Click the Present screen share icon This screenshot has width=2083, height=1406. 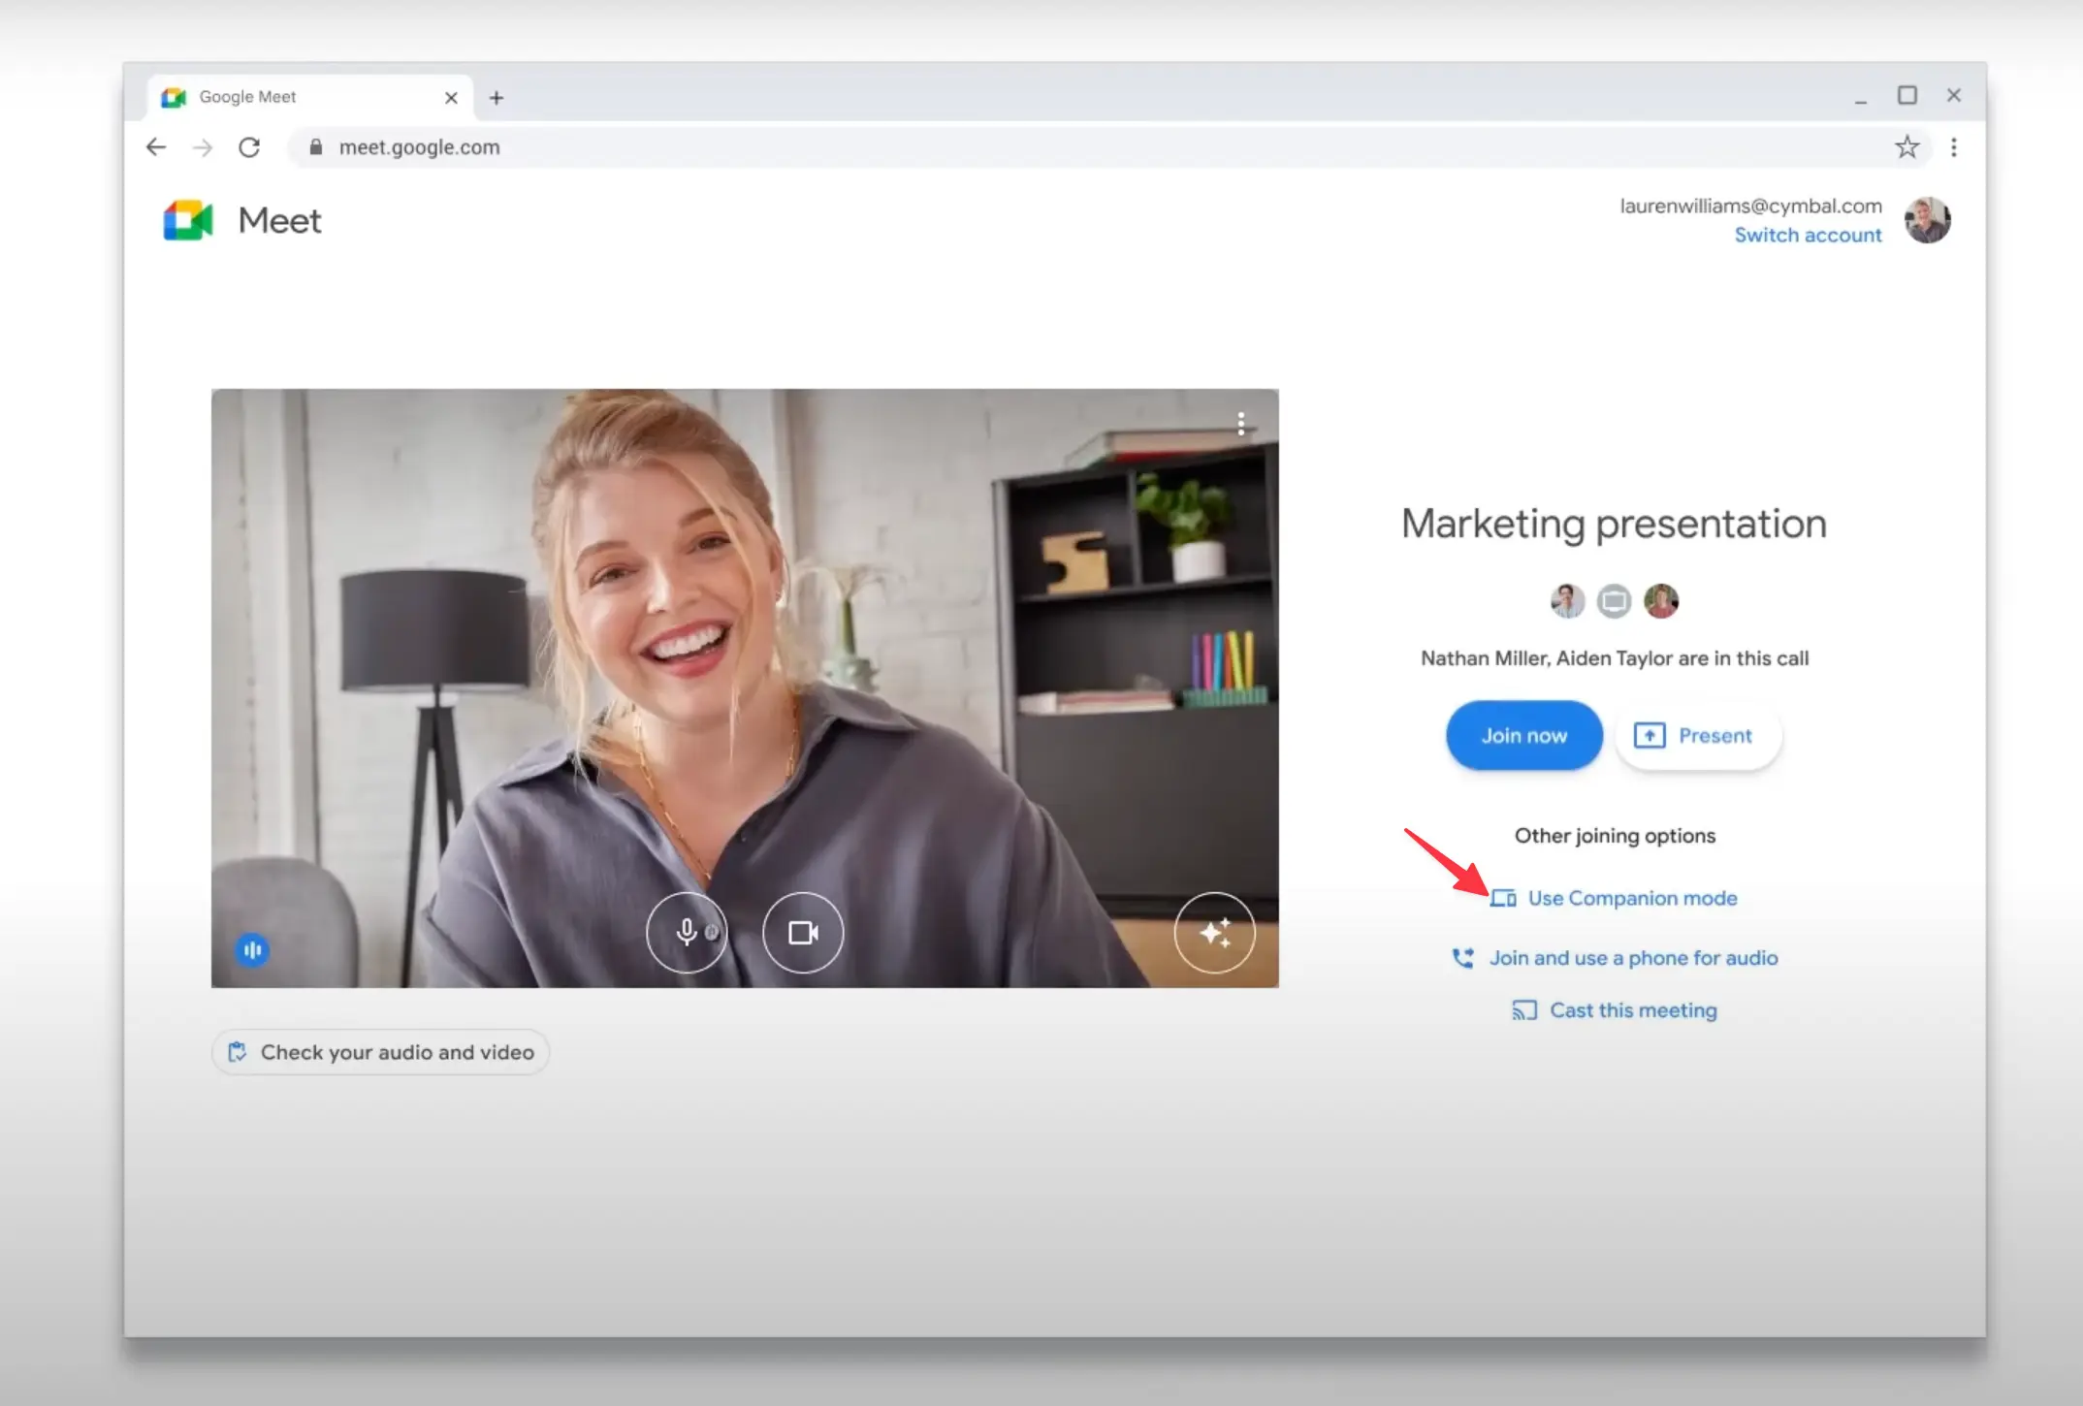tap(1650, 733)
